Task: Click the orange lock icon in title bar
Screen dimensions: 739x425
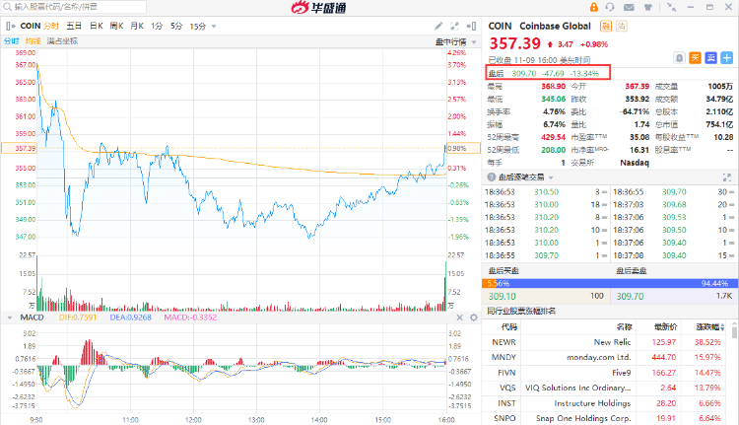Action: 594,7
